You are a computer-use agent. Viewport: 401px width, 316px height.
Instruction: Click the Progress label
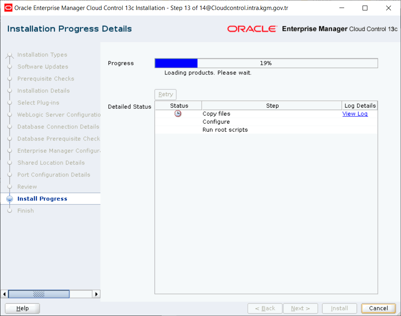pos(121,63)
